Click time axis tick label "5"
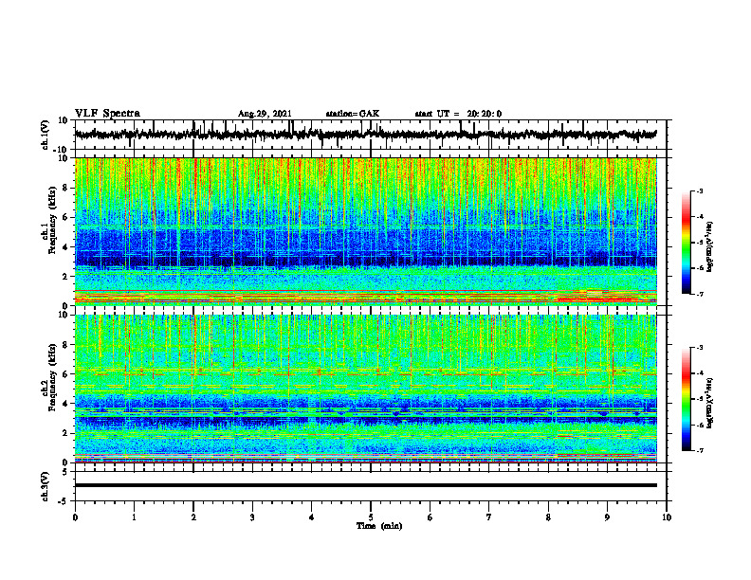 pyautogui.click(x=371, y=517)
